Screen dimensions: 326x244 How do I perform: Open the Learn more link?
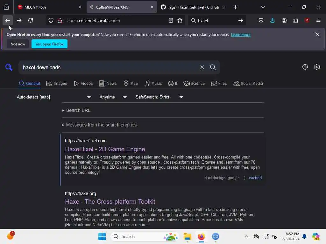[x=241, y=35]
